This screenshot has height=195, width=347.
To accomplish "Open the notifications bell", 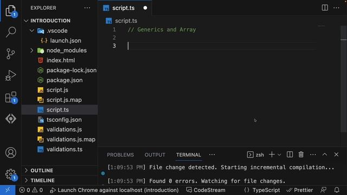I will [337, 190].
